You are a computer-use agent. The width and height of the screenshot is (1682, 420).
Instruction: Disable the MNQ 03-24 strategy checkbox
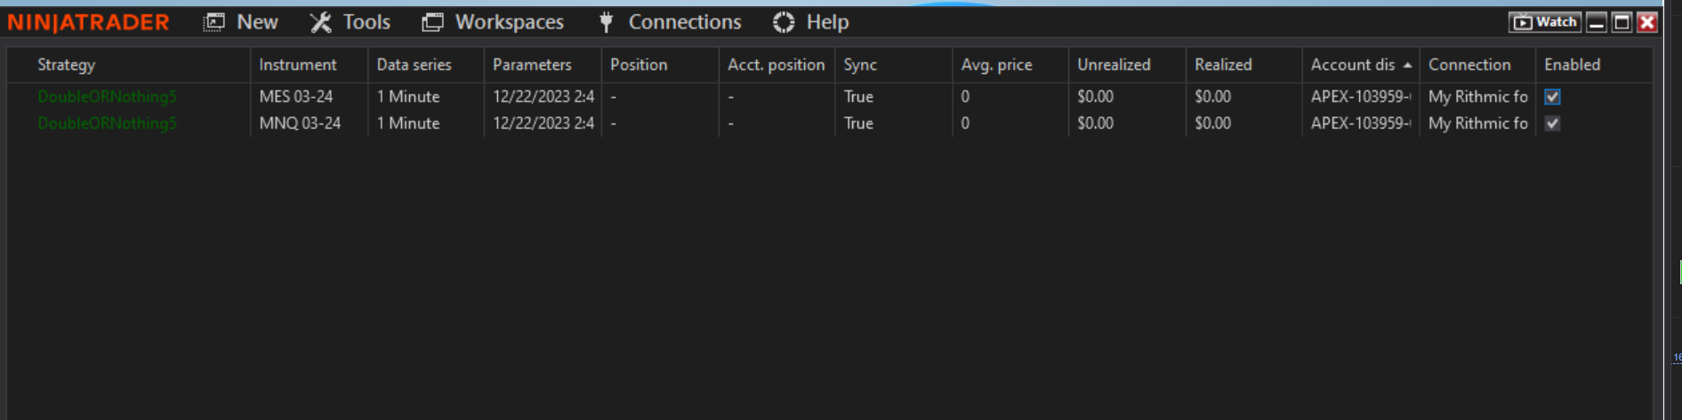[x=1552, y=123]
